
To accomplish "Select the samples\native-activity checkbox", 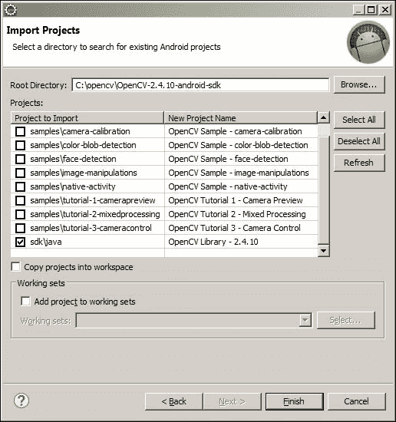I will tap(20, 186).
